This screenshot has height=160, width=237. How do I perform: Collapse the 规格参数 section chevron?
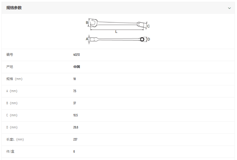click(x=229, y=8)
